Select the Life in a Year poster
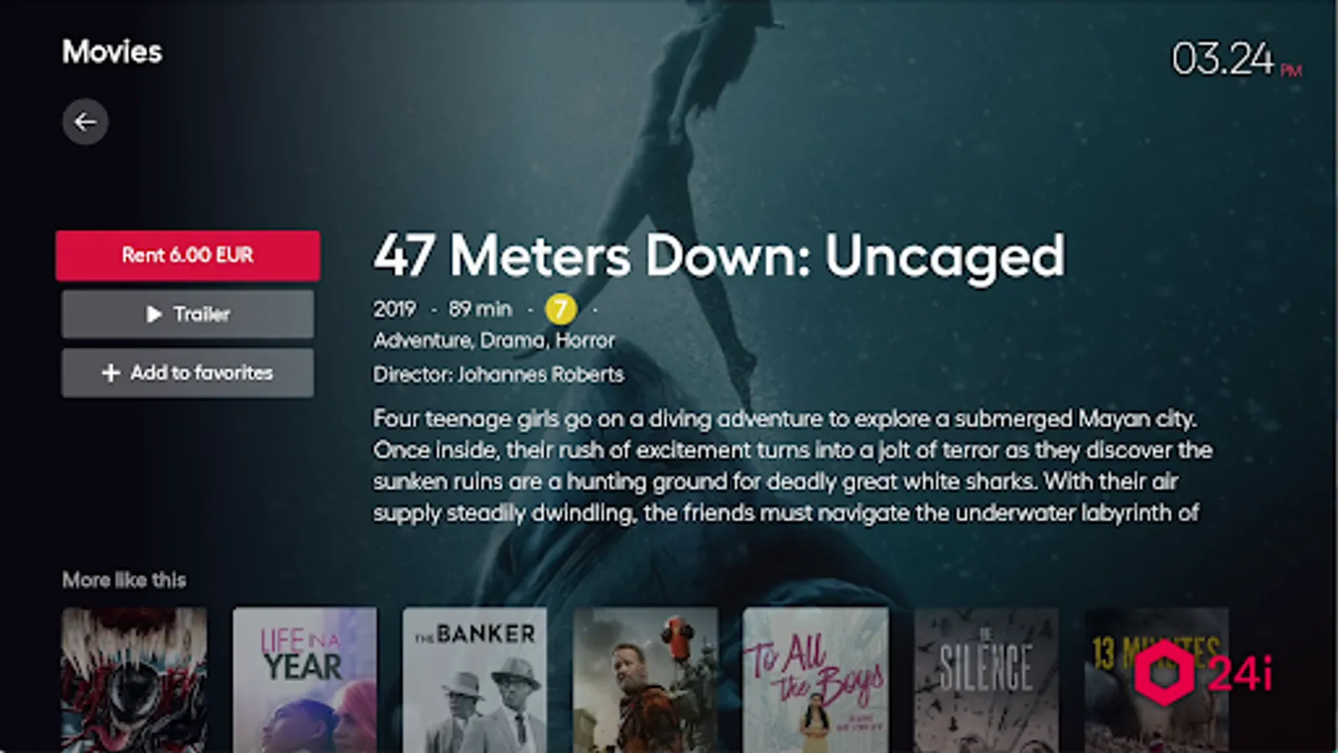This screenshot has height=753, width=1338. click(x=304, y=680)
